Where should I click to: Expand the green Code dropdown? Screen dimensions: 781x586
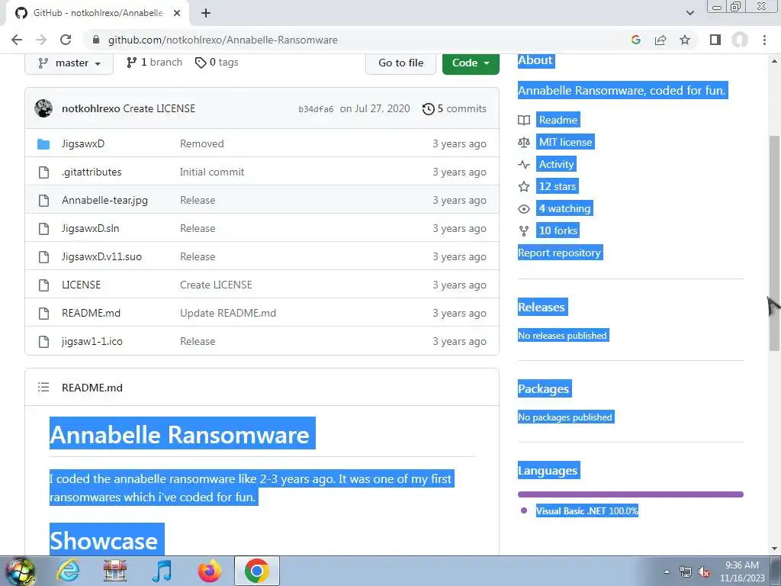tap(471, 63)
